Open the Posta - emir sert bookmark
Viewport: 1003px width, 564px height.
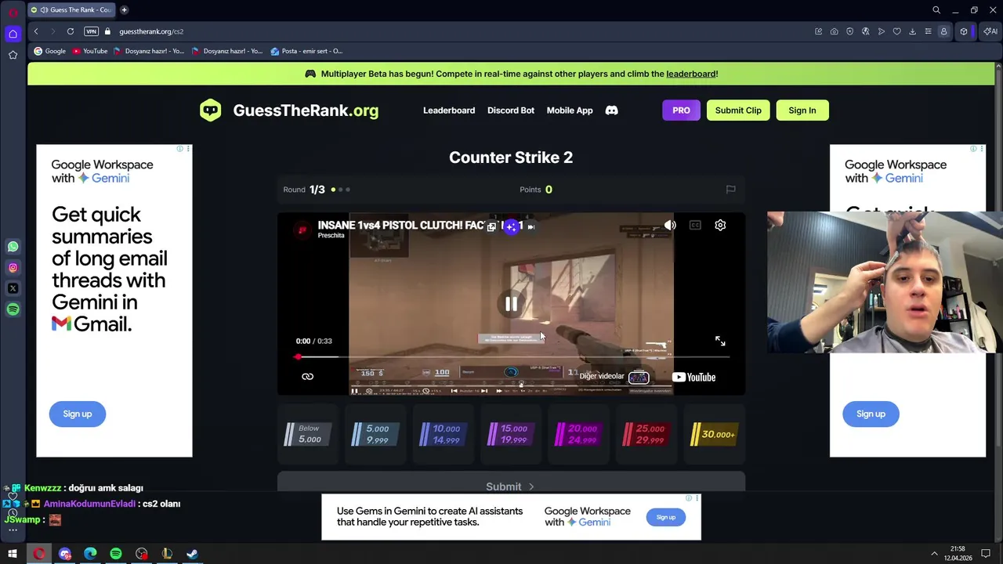coord(306,51)
